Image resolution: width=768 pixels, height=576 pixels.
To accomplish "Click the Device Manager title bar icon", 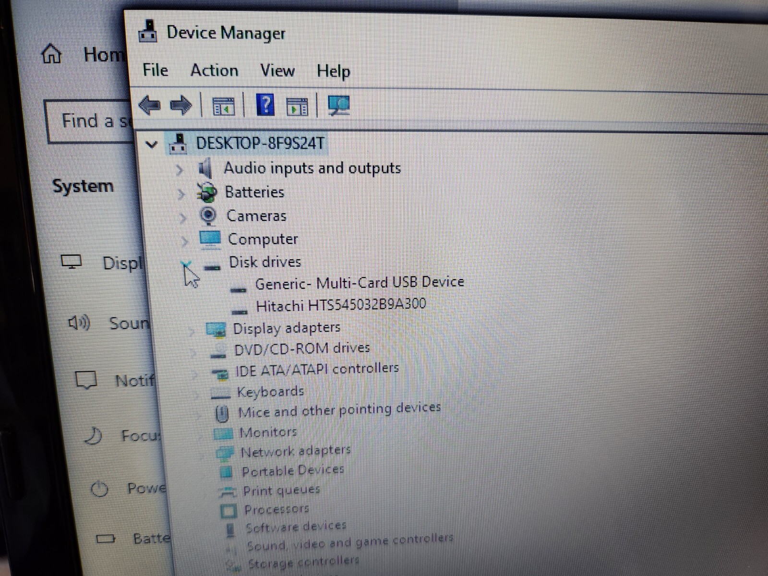I will 148,32.
